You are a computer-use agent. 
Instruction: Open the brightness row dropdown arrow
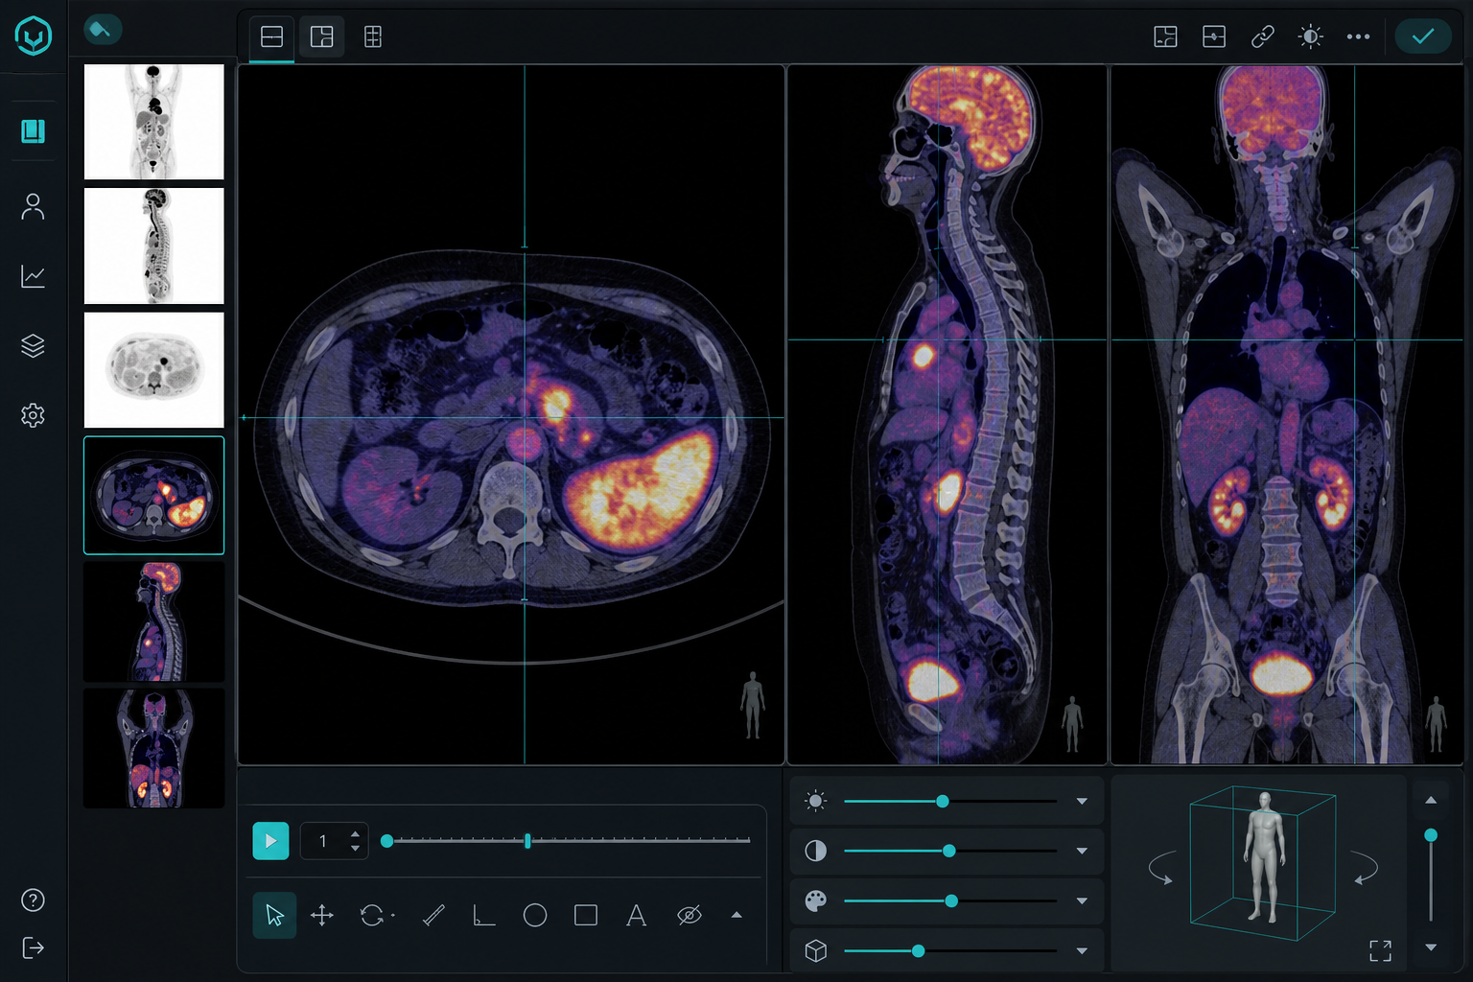1082,802
